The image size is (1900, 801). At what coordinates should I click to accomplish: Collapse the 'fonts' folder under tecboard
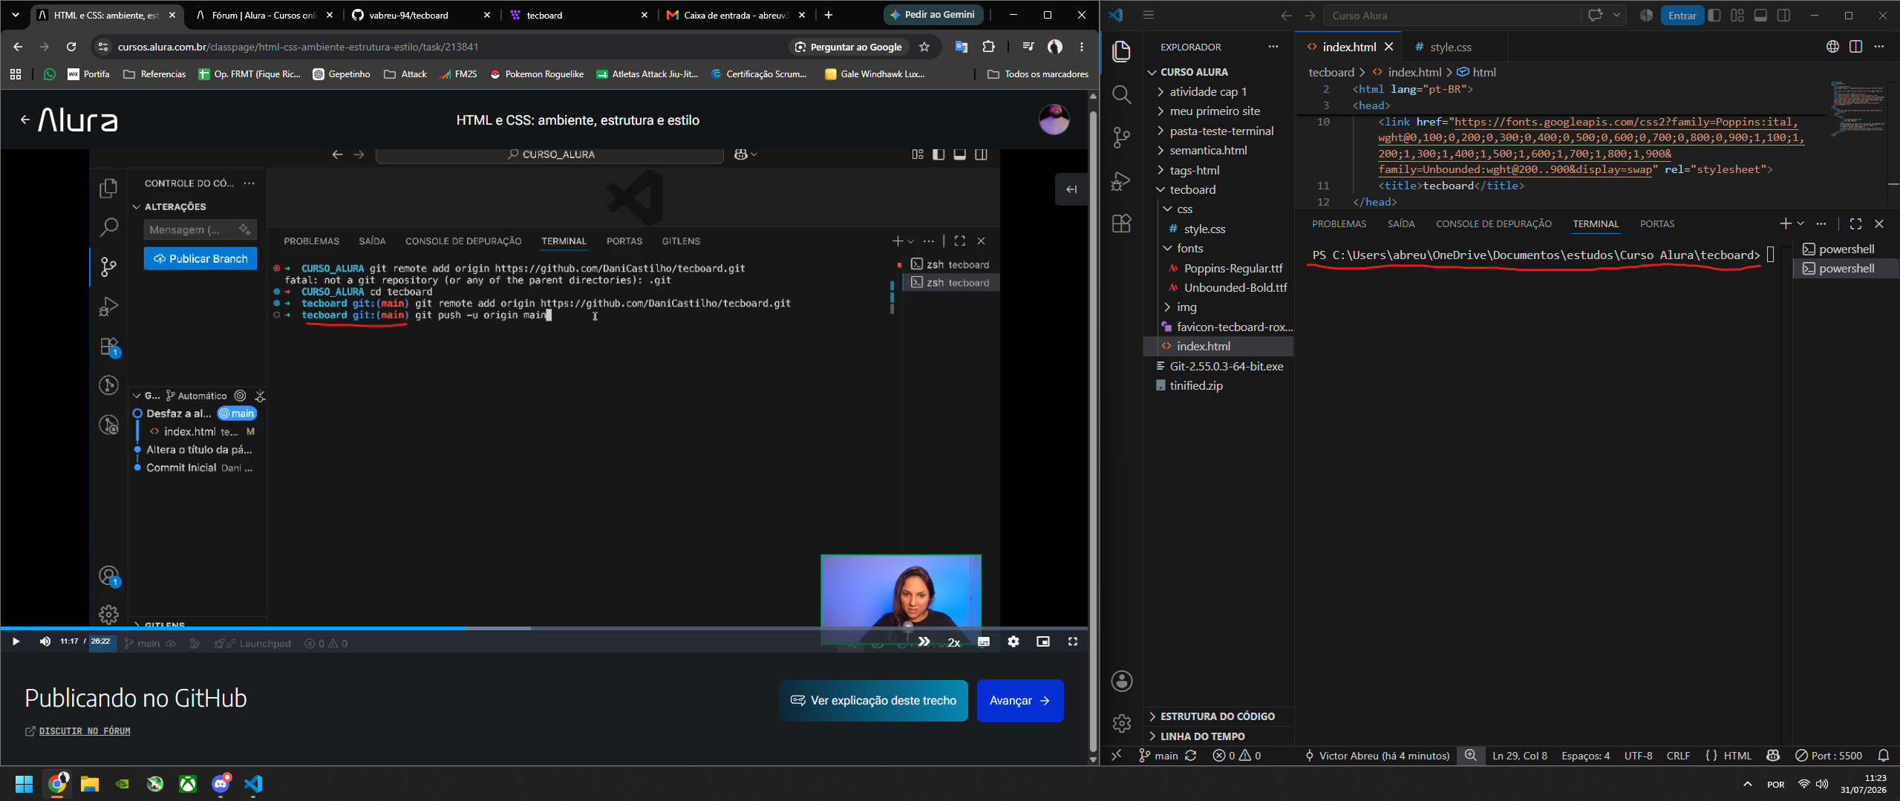coord(1218,249)
